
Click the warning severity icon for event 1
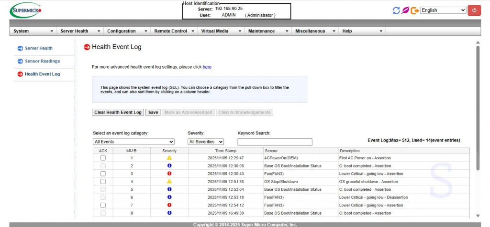[x=169, y=158]
